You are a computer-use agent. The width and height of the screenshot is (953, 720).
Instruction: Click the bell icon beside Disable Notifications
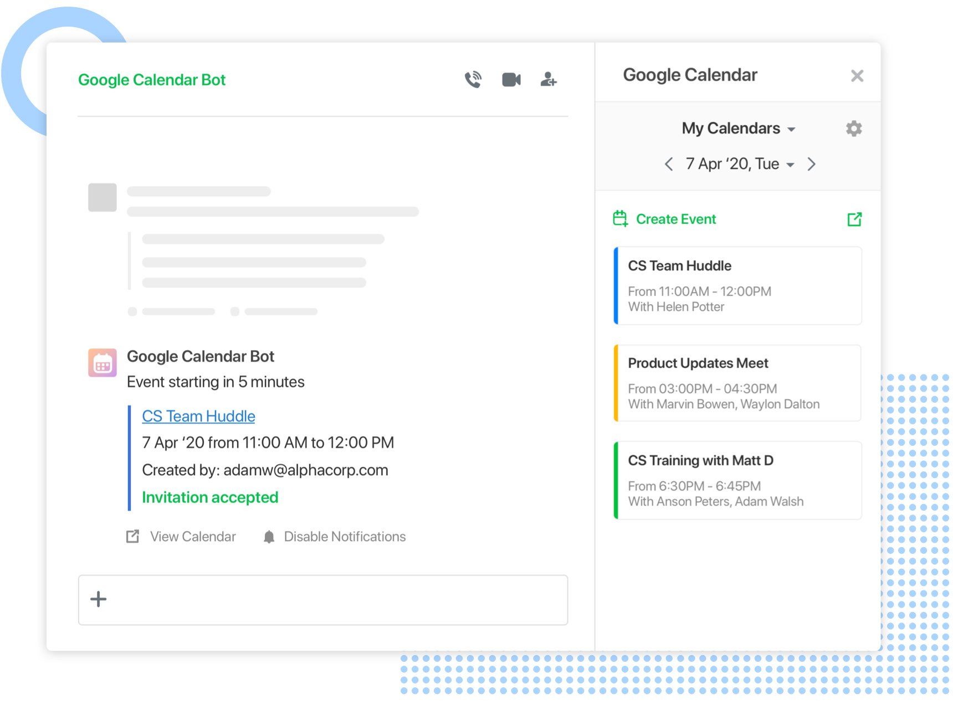click(269, 537)
